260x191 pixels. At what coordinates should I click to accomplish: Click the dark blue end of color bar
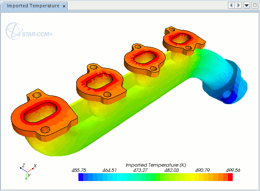coord(81,177)
